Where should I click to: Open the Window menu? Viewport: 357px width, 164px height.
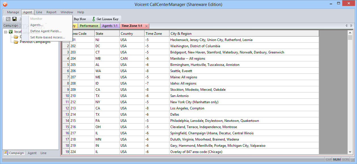click(x=67, y=12)
